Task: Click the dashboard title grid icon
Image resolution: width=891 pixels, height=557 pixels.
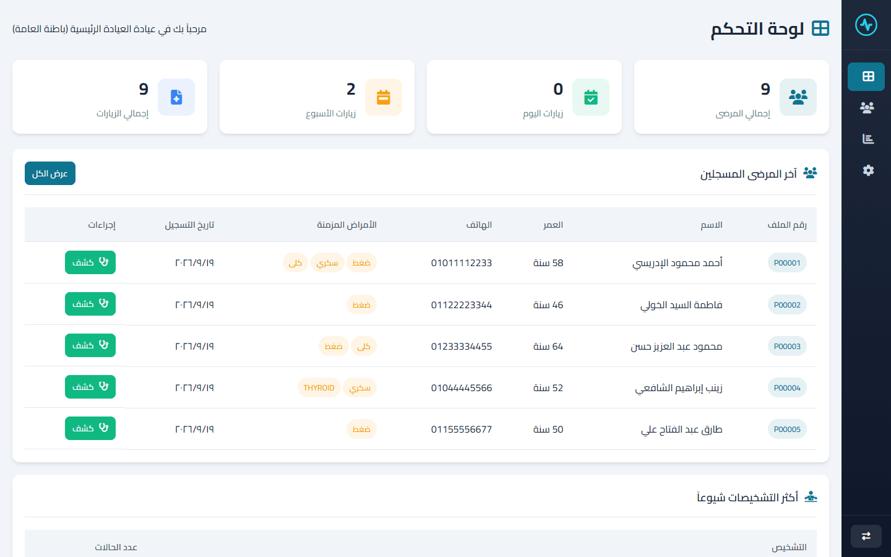Action: click(820, 28)
